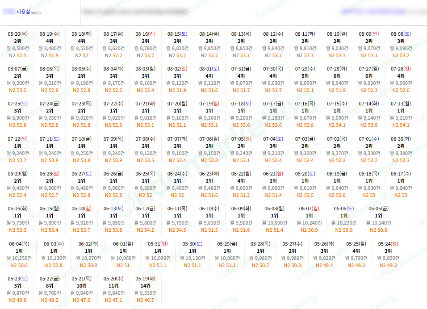Click the circled m icon beside 미용실
Image resolution: width=427 pixels, height=309 pixels.
click(33, 13)
